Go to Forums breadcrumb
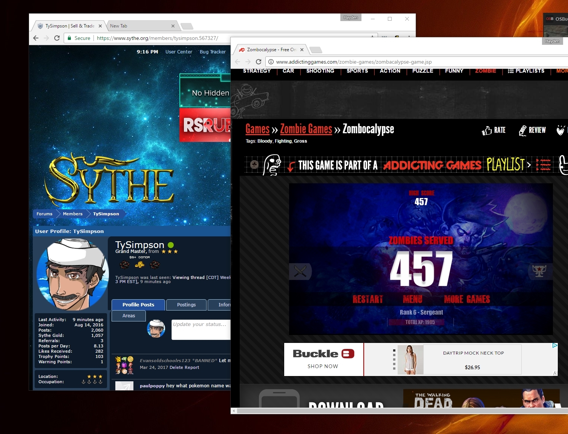The image size is (568, 434). click(x=44, y=214)
